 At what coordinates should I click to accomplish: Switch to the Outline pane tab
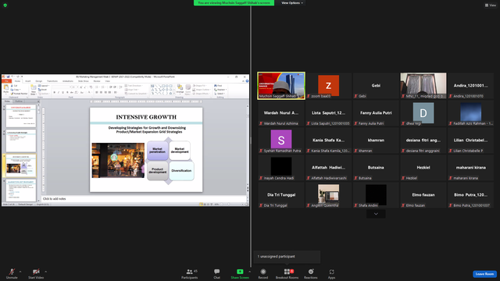(x=19, y=101)
